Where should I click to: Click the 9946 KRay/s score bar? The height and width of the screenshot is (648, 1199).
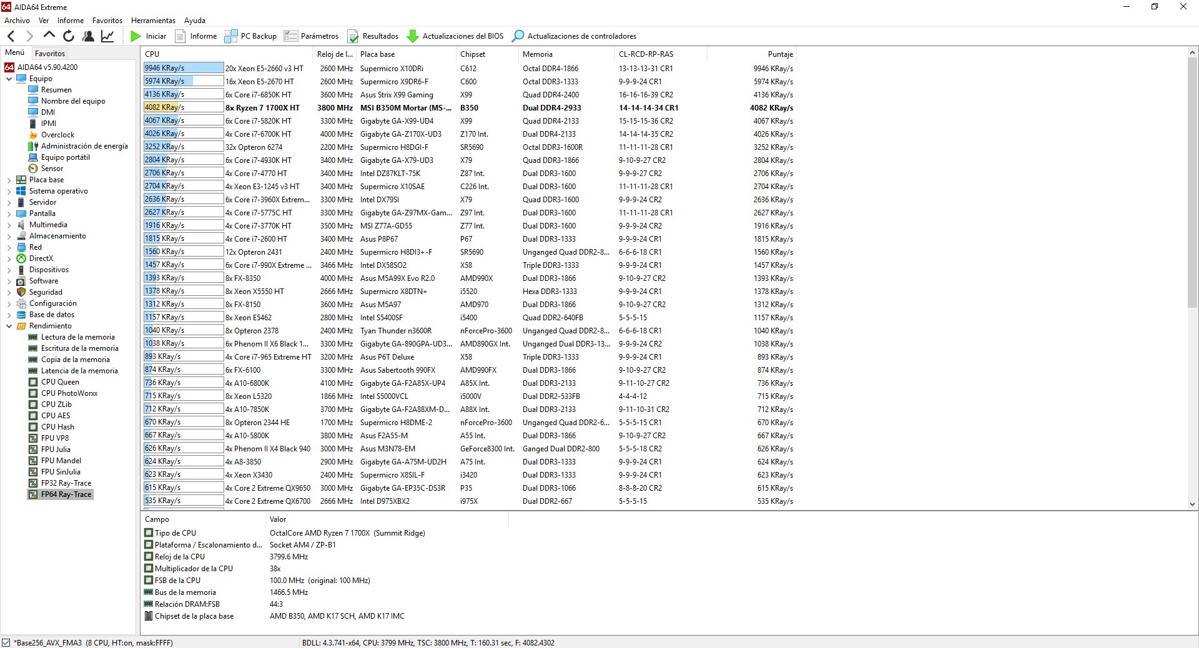click(184, 68)
